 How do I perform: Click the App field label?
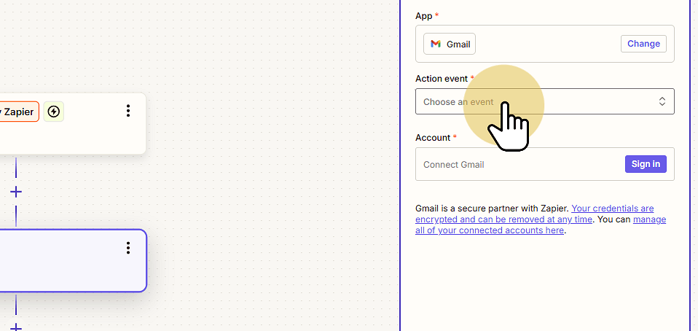[x=424, y=16]
